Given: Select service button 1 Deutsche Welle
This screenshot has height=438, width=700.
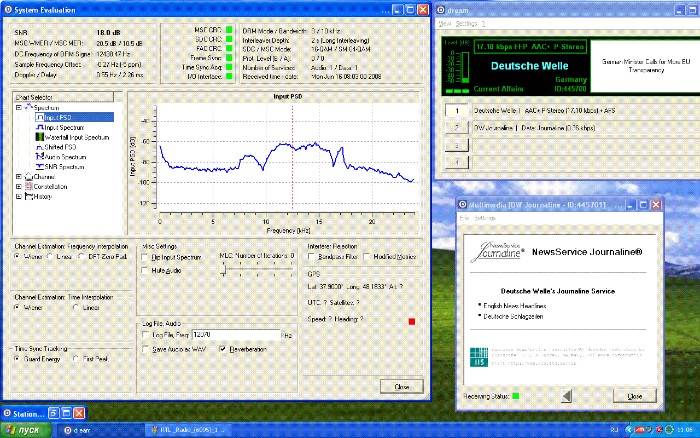Looking at the screenshot, I should 457,110.
